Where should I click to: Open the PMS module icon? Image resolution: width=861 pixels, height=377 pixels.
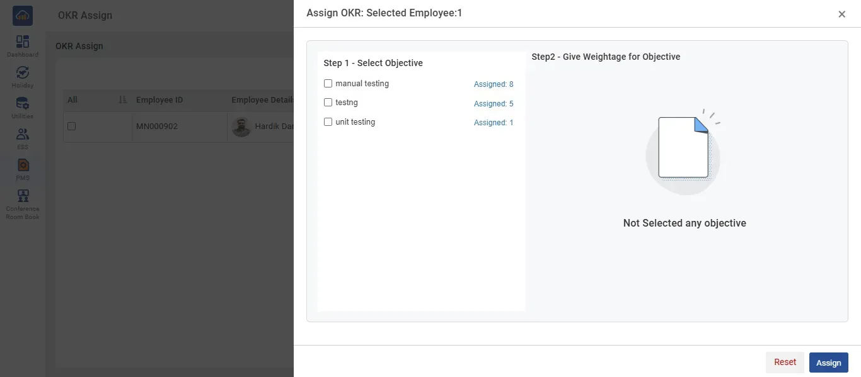pyautogui.click(x=22, y=167)
